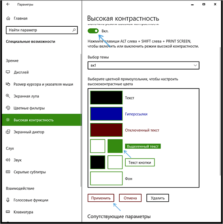
Task: Click the Удалить button
Action: click(x=158, y=198)
